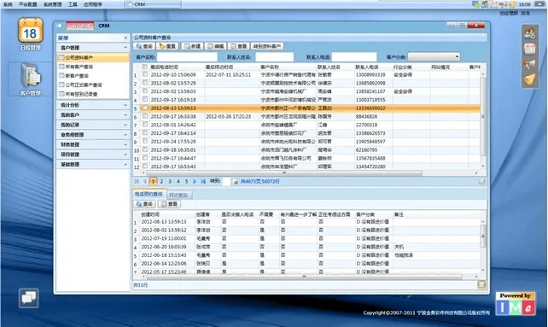Check row 1 checkbox dated 2012-09-10 15:06:09
Screen dimensions: 548x327
click(x=145, y=74)
